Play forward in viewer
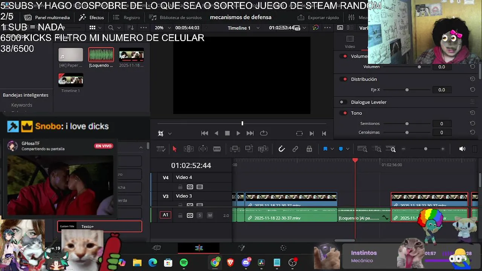The width and height of the screenshot is (482, 271). point(238,133)
